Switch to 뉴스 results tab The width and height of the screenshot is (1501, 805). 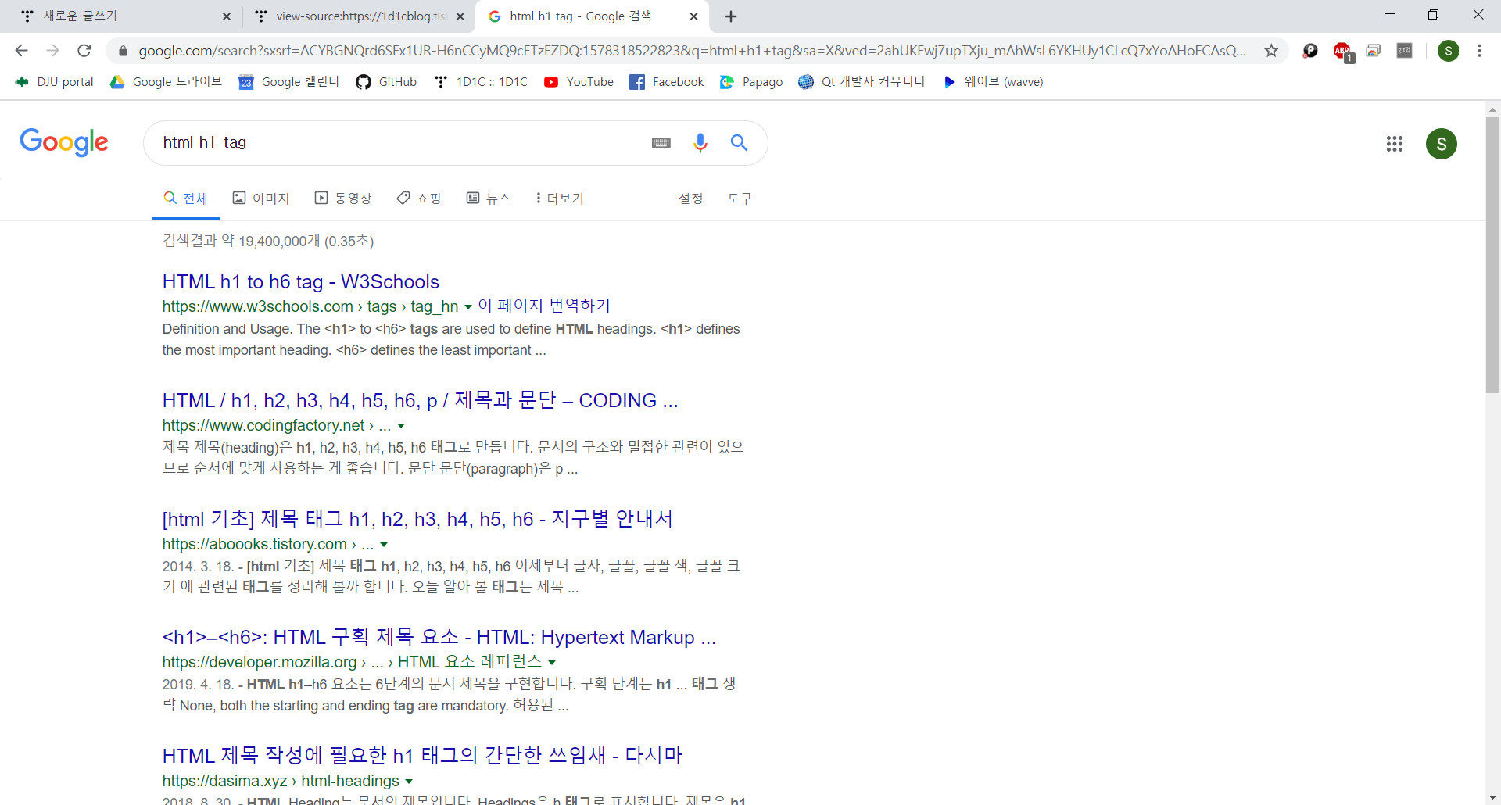489,199
